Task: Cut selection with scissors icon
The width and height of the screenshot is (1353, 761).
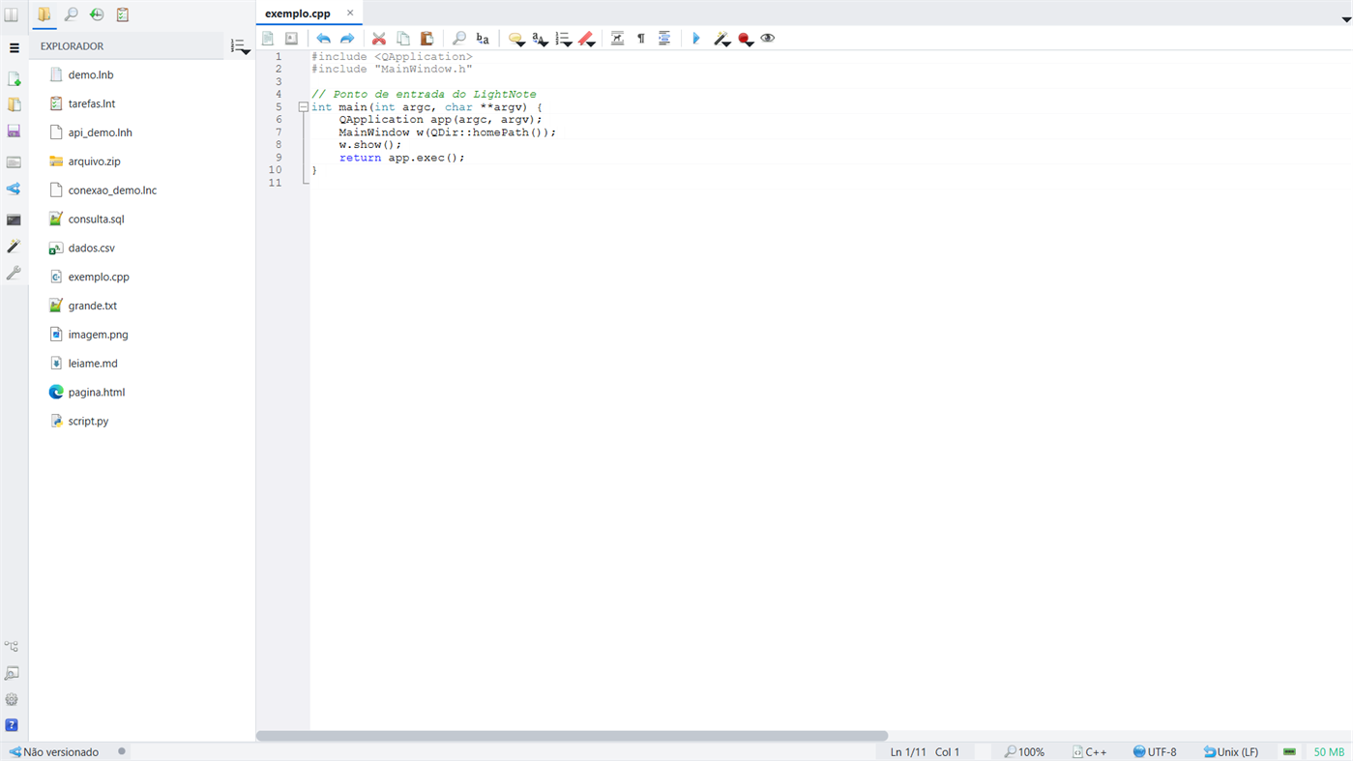Action: click(379, 39)
